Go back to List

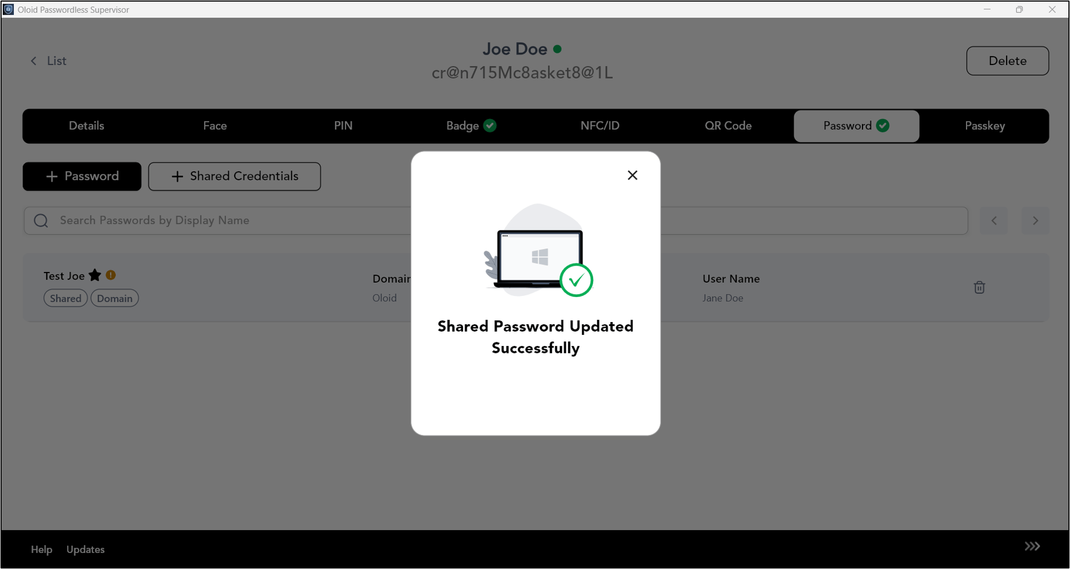[49, 61]
